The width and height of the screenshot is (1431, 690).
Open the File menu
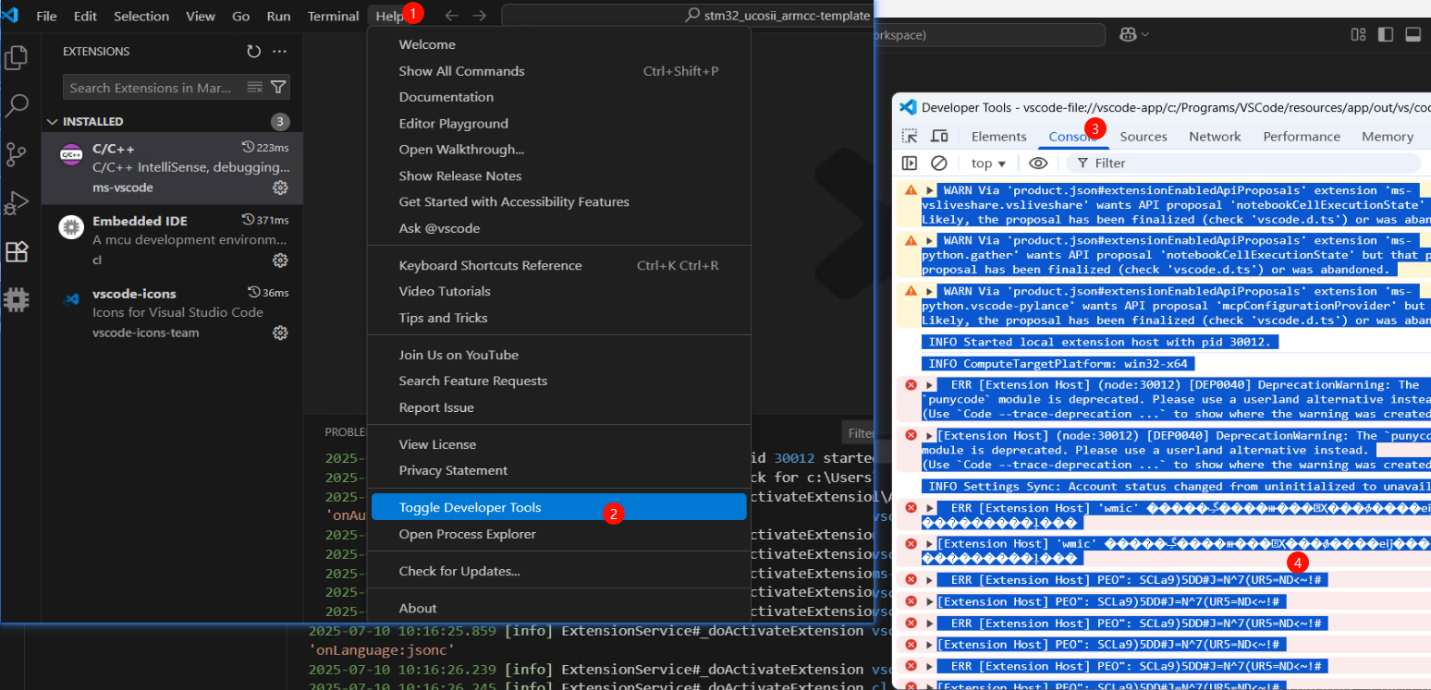tap(46, 16)
